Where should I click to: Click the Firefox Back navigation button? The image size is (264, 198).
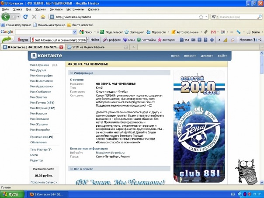coord(6,17)
